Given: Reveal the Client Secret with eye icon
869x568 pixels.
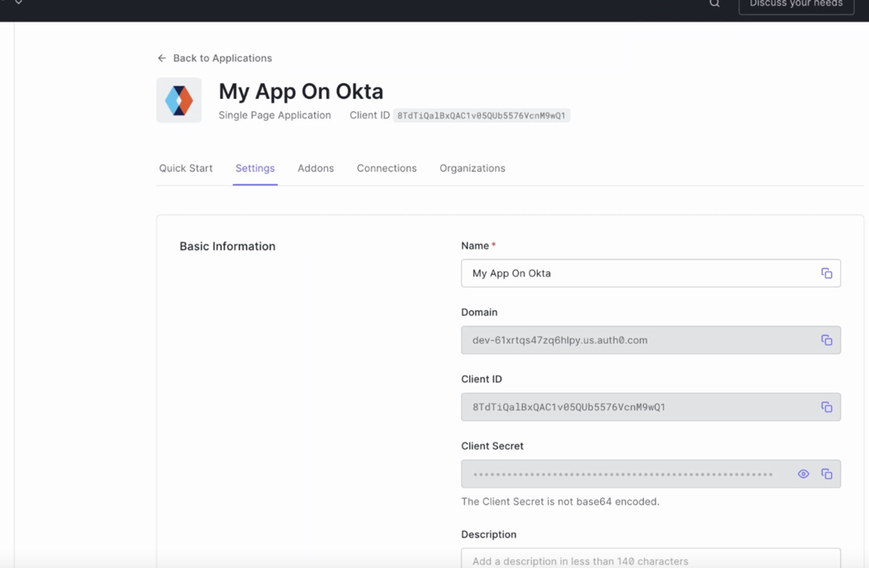Looking at the screenshot, I should 803,474.
